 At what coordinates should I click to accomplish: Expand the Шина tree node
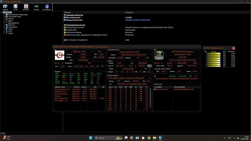click(x=4, y=21)
